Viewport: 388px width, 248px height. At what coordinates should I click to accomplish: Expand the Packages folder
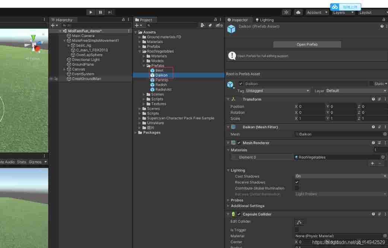pyautogui.click(x=136, y=133)
